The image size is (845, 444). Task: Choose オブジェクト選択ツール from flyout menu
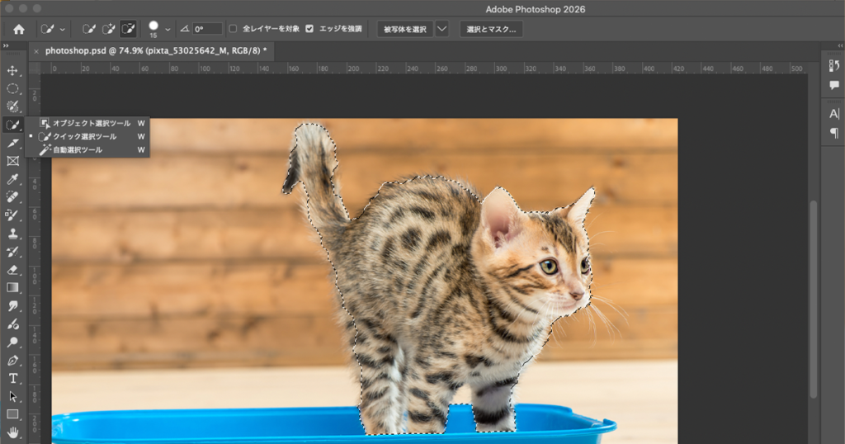(91, 123)
